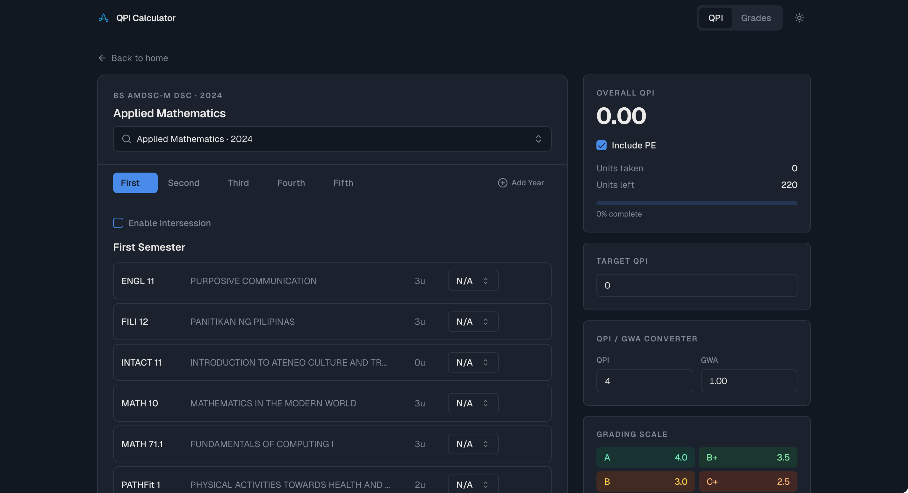Click the Target QPI input field
This screenshot has height=493, width=908.
696,285
